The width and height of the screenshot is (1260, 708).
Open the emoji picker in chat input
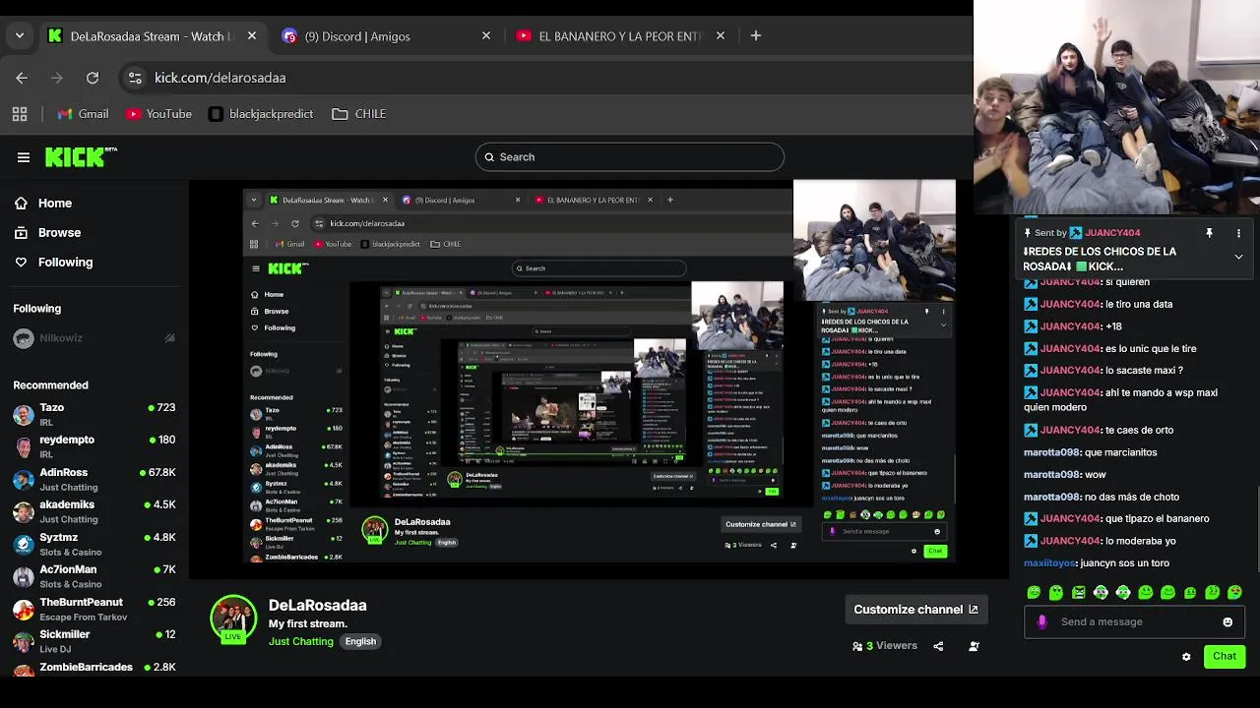(1228, 621)
